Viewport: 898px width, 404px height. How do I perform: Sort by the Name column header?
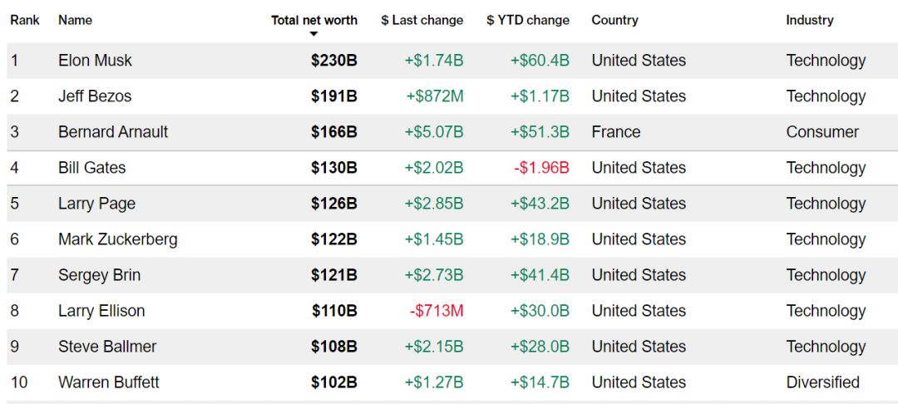[x=76, y=20]
